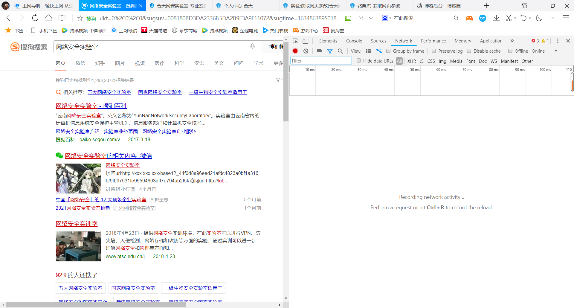Click the page horizontal scrollbar thumb

96,305
